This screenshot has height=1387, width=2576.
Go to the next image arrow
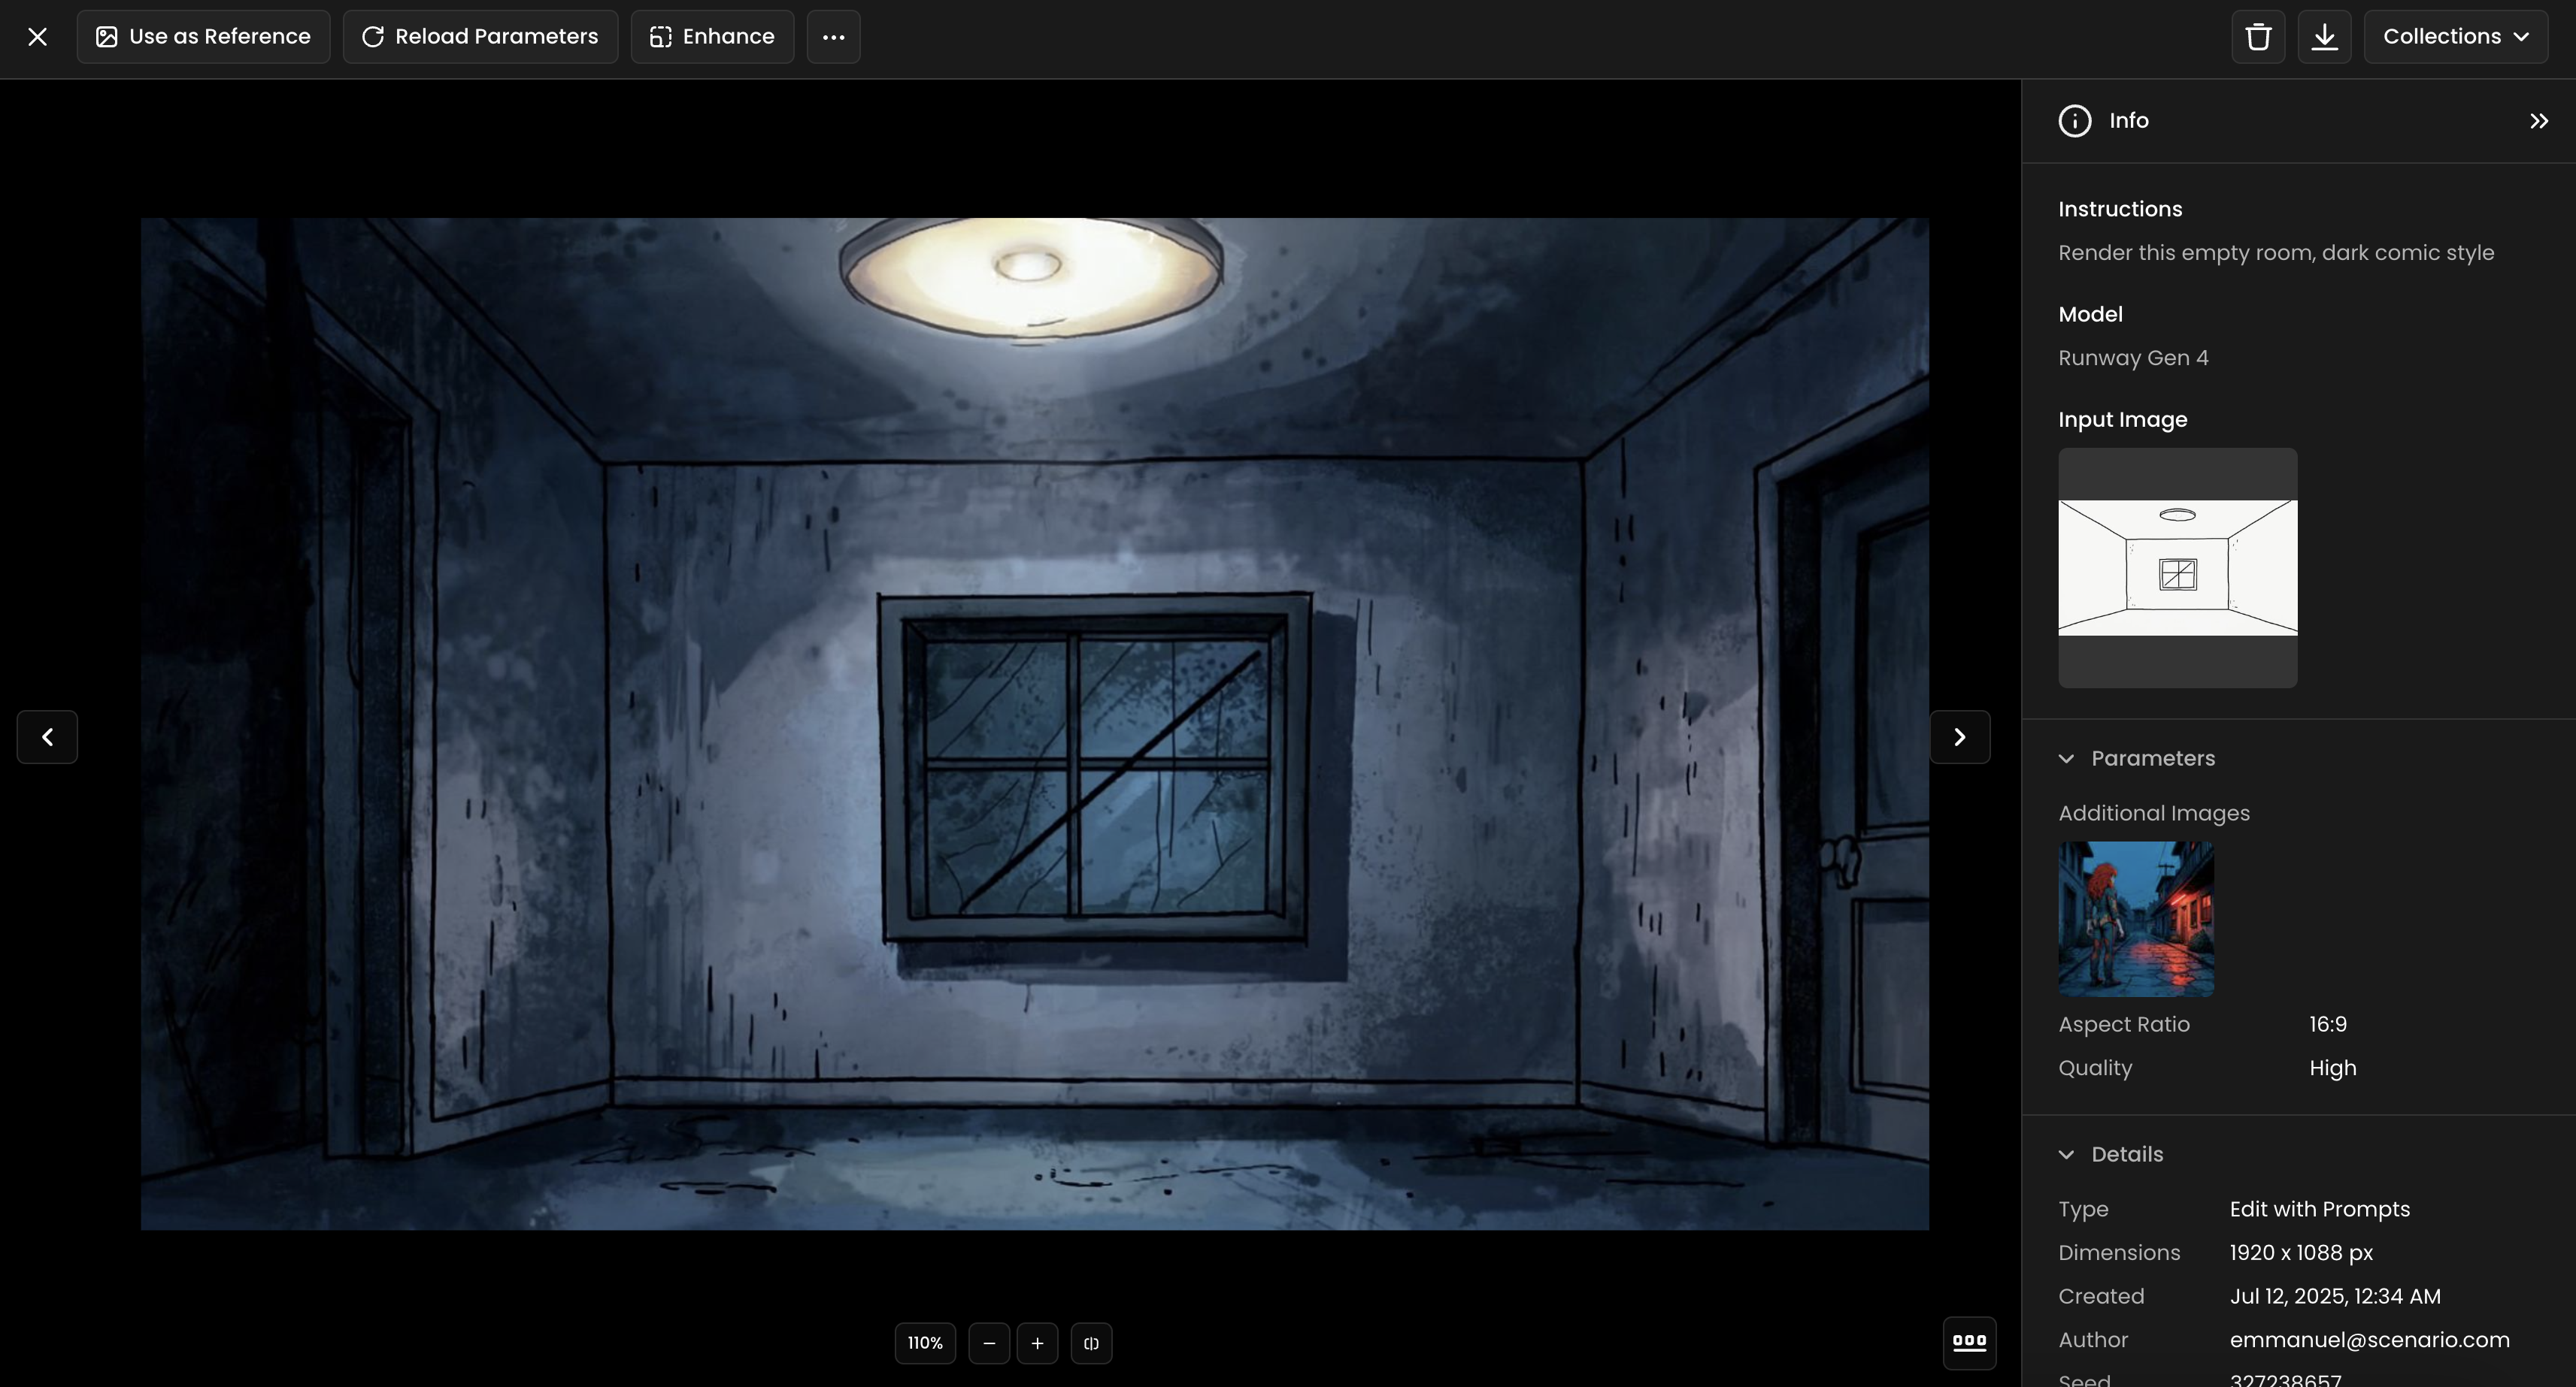(1959, 738)
